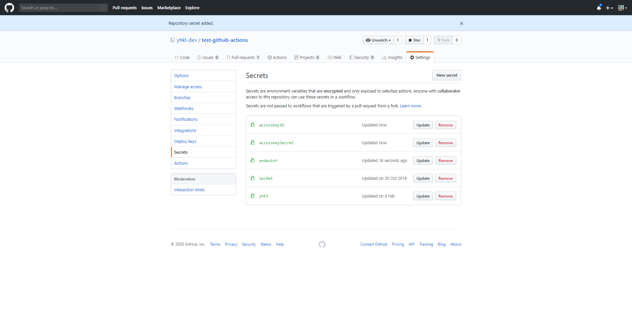Follow the 'Learn more' link about secrets
The image size is (632, 319).
(410, 106)
